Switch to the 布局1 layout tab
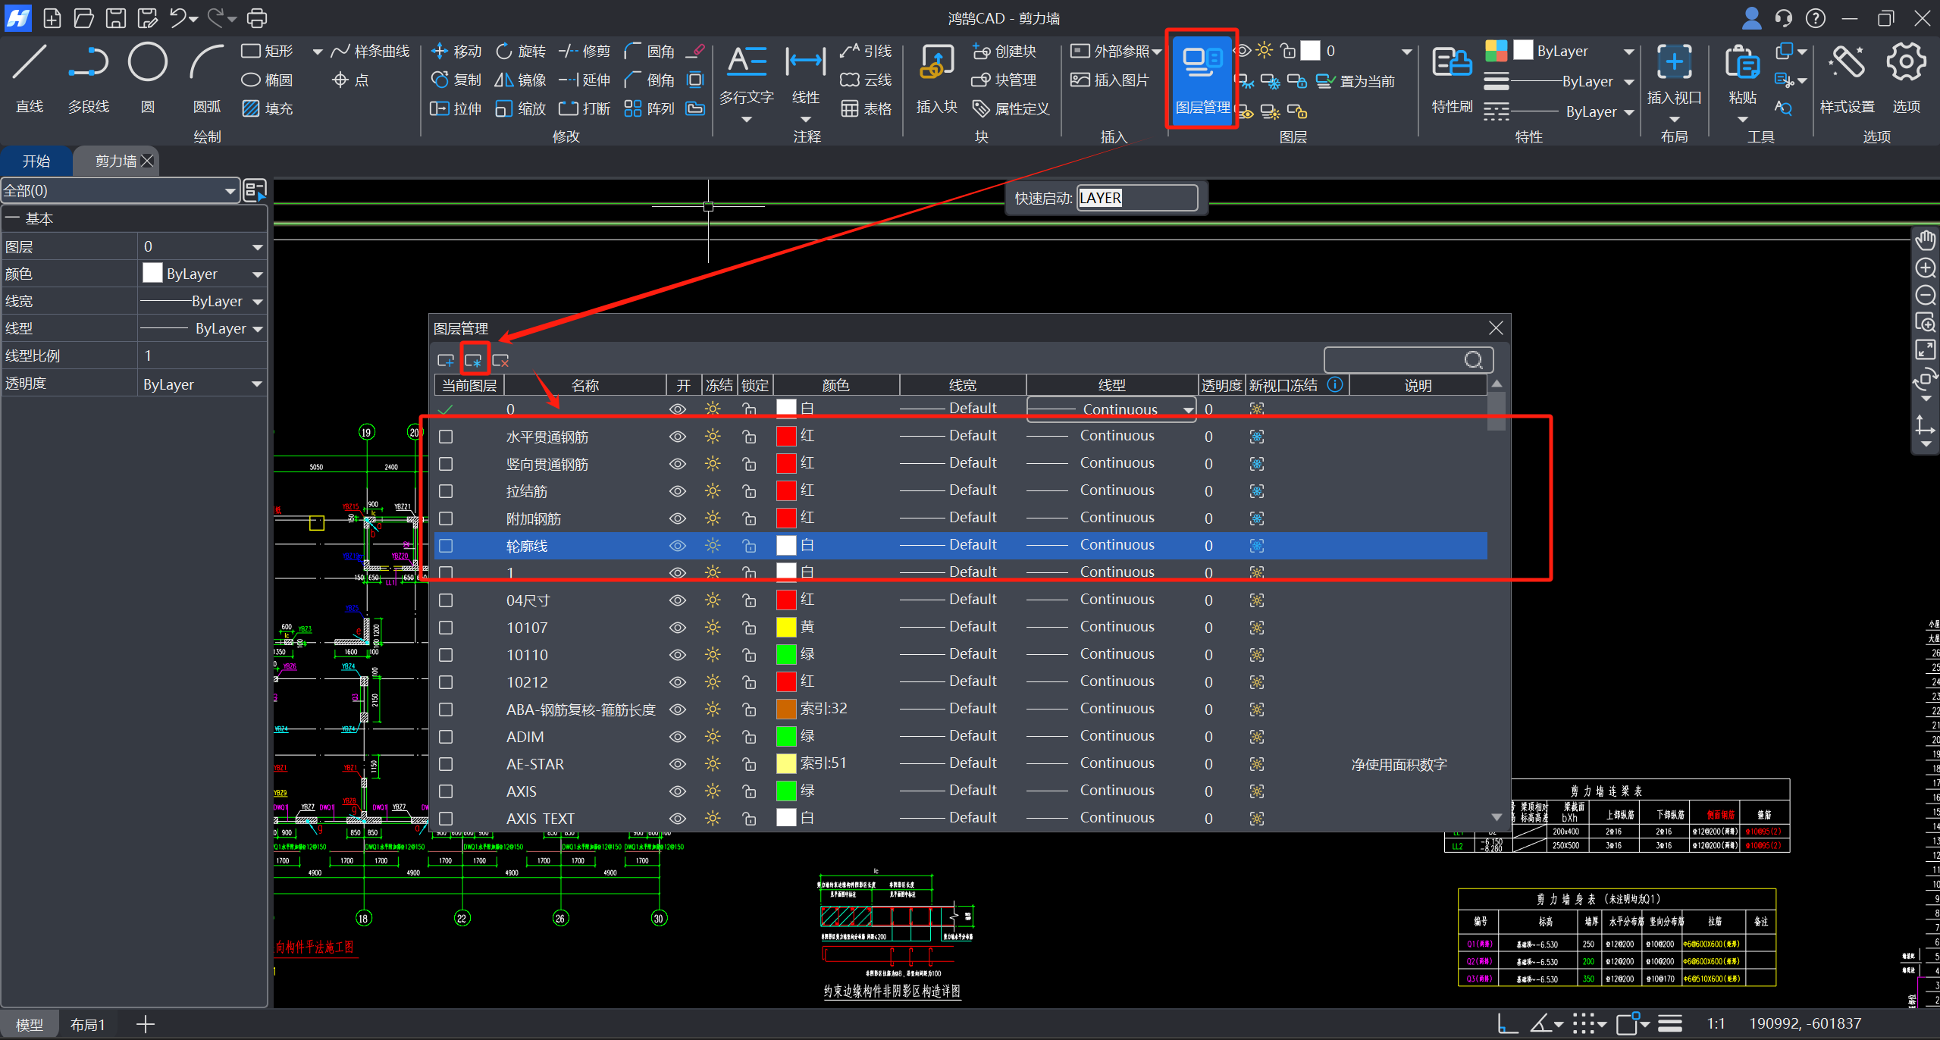1940x1040 pixels. tap(87, 1025)
